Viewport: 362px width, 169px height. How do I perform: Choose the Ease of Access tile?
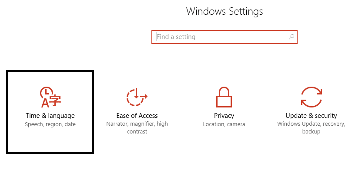pos(137,112)
